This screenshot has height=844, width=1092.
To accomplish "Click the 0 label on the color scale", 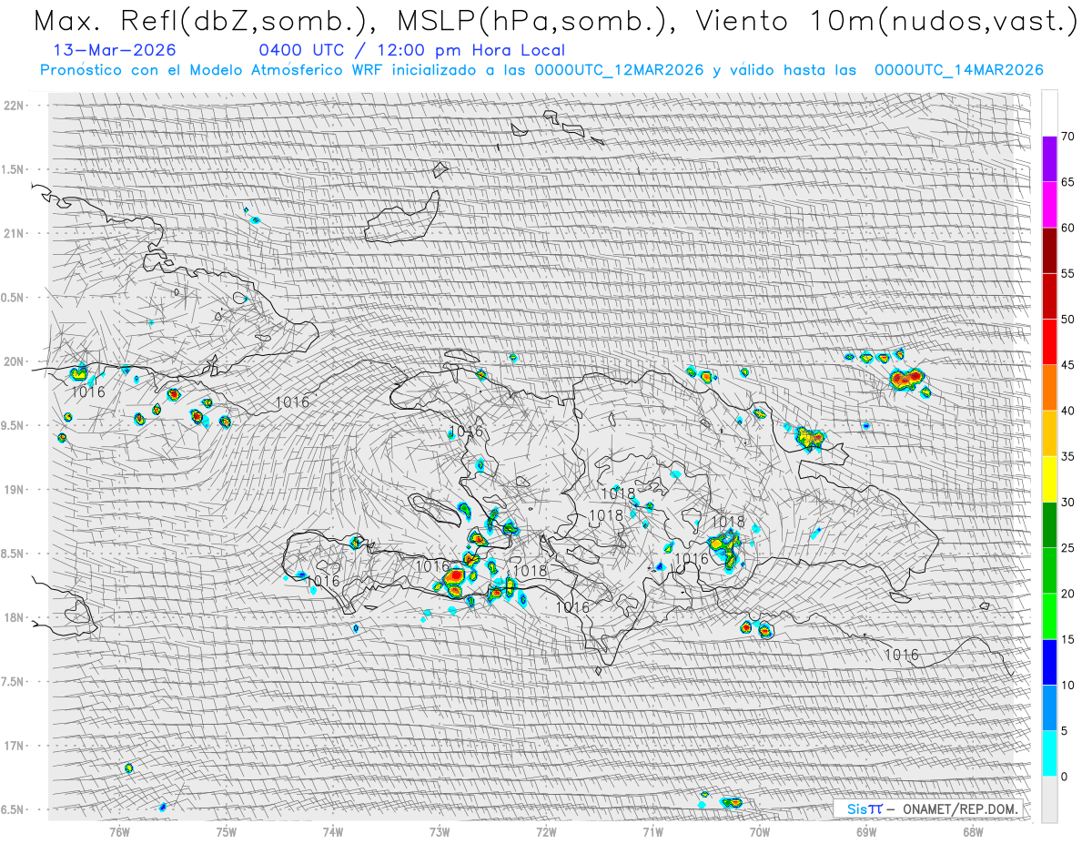I will point(1065,777).
